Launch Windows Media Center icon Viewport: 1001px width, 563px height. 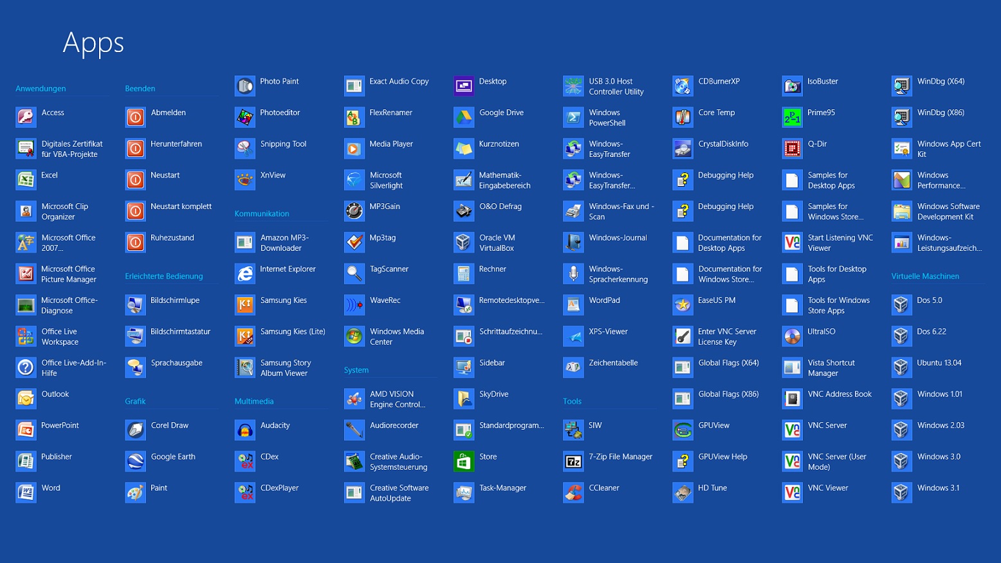click(354, 337)
